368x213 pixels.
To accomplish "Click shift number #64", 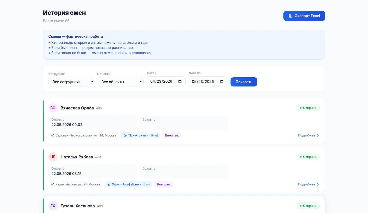I will (98, 157).
